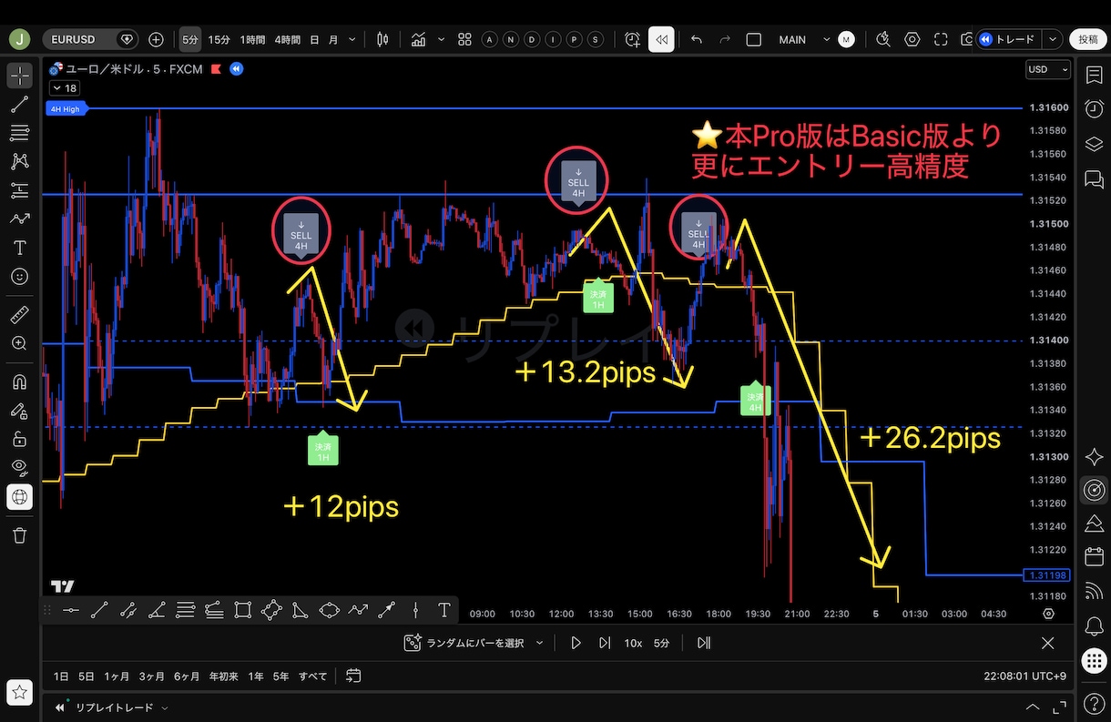
Task: Select the 3ヶ月 date range
Action: [x=152, y=676]
